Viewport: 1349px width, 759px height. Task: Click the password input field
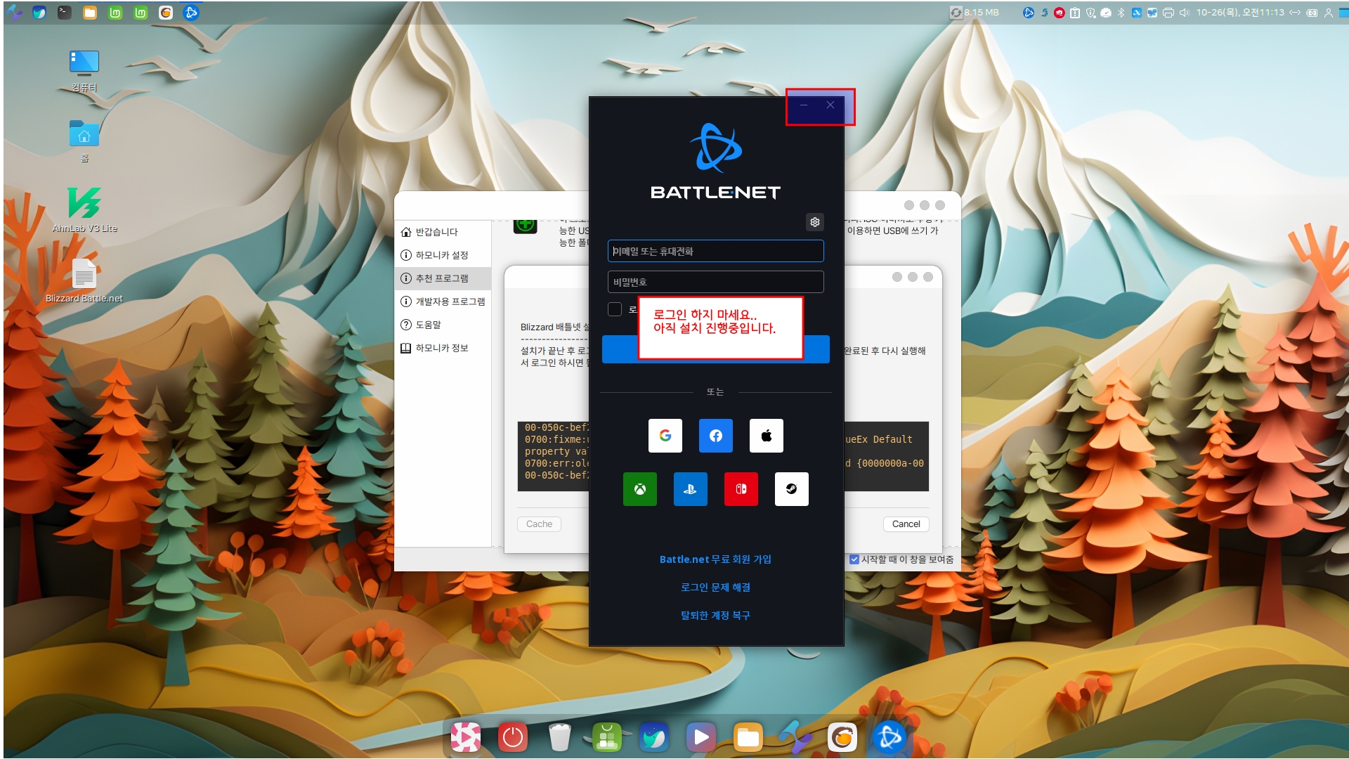[x=715, y=282]
